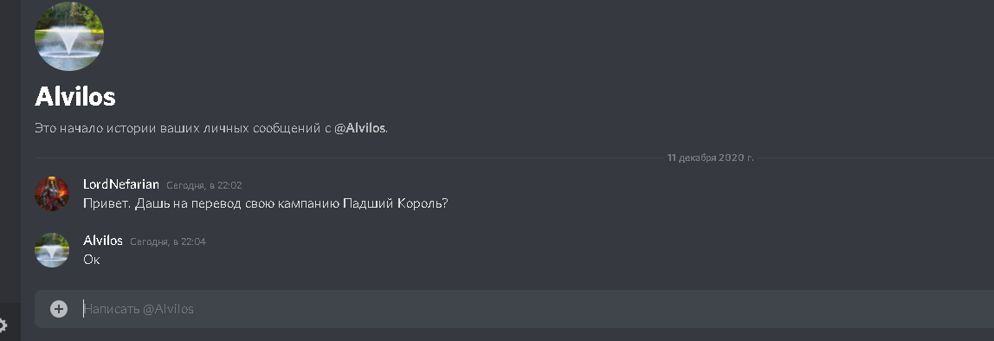Click the large Alvilos heading

(74, 97)
